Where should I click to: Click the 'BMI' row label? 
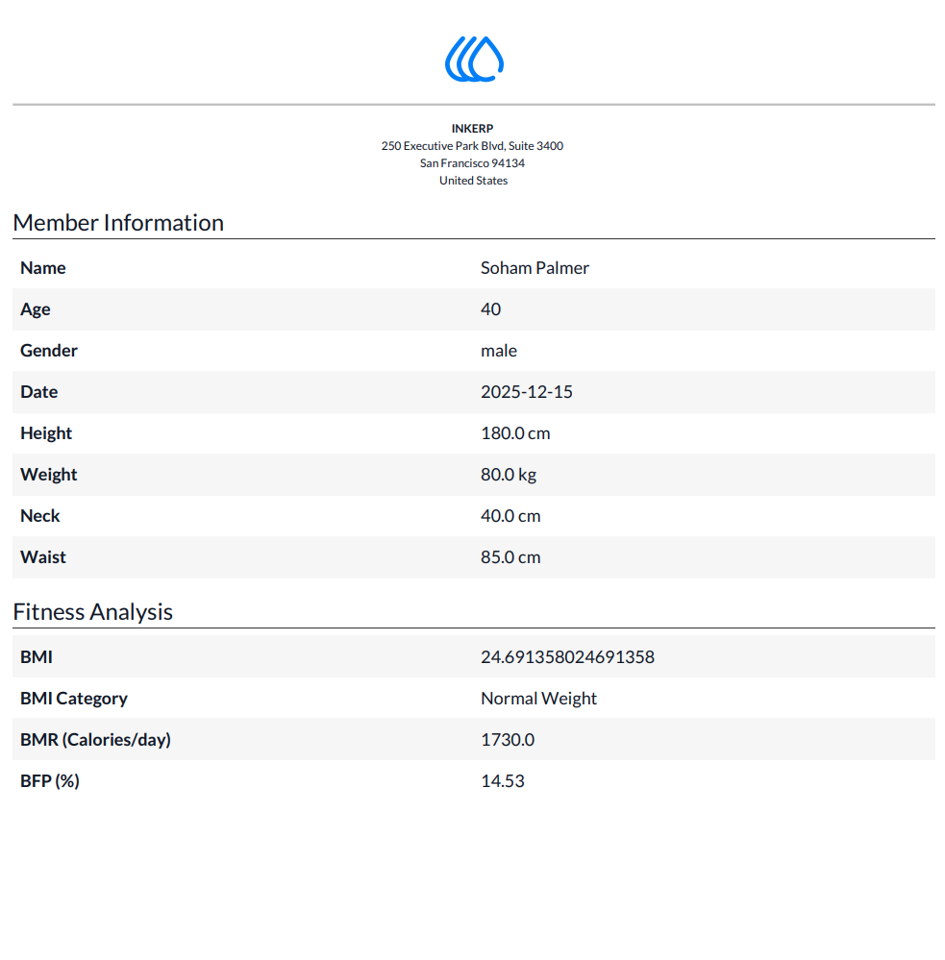(x=37, y=657)
